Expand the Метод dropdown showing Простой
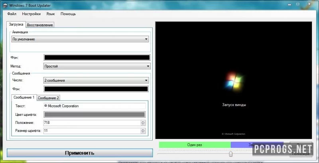The width and height of the screenshot is (319, 163). [97, 66]
